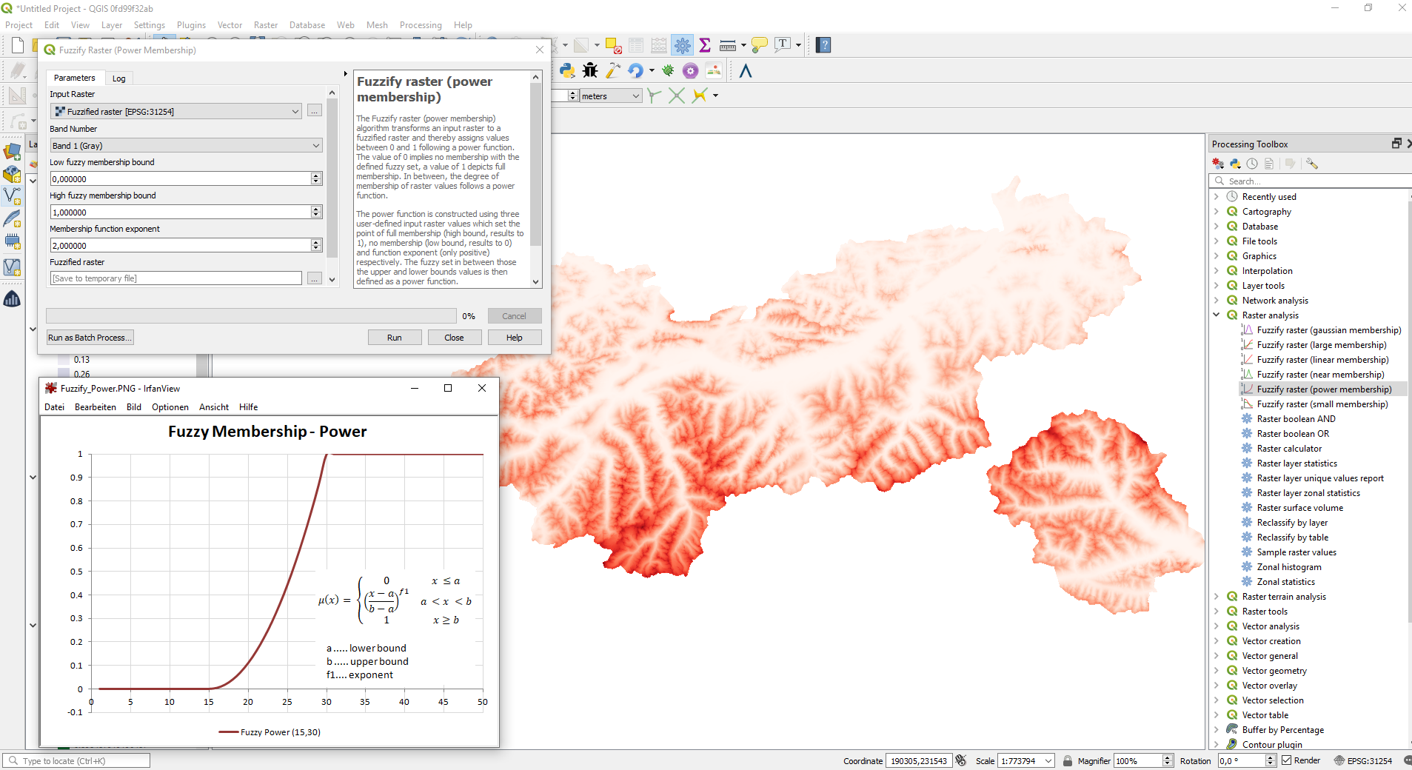Select the Measure ruler tool

coord(728,45)
